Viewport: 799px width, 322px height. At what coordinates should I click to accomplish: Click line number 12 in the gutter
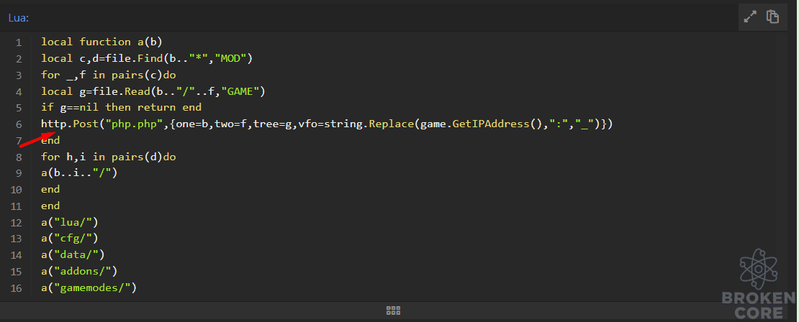point(16,223)
